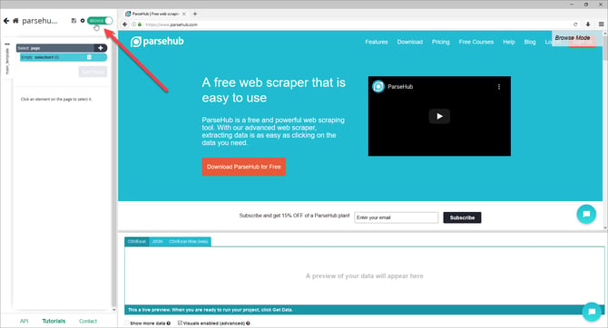608x328 pixels.
Task: Open the home icon beside the project name
Action: [15, 21]
